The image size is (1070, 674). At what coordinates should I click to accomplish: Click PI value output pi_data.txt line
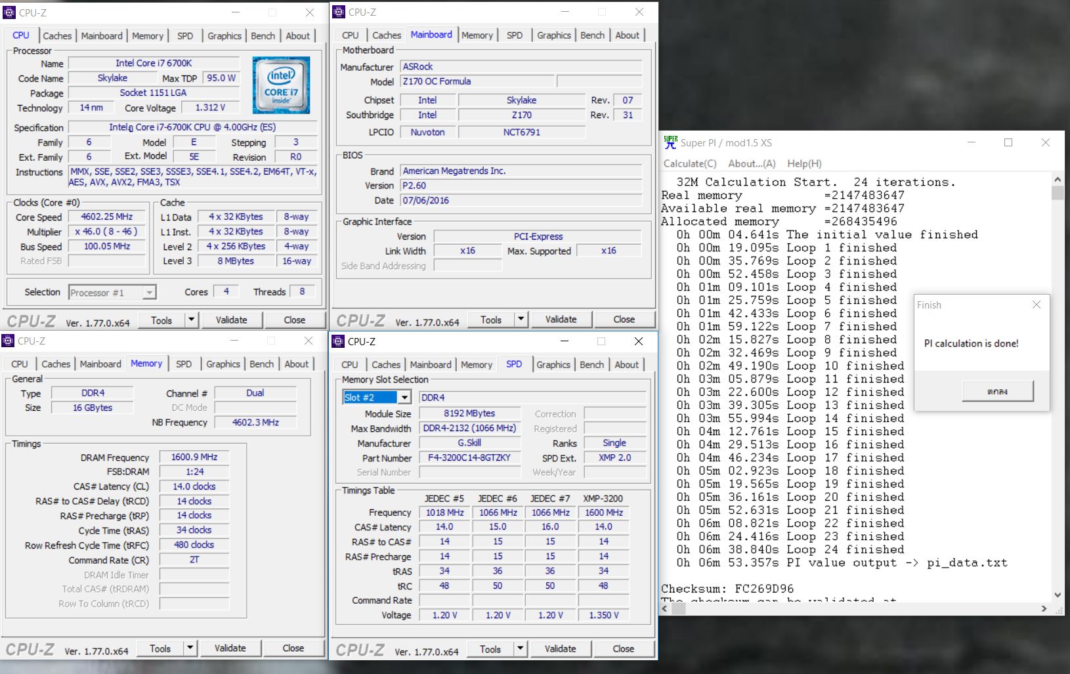(842, 562)
